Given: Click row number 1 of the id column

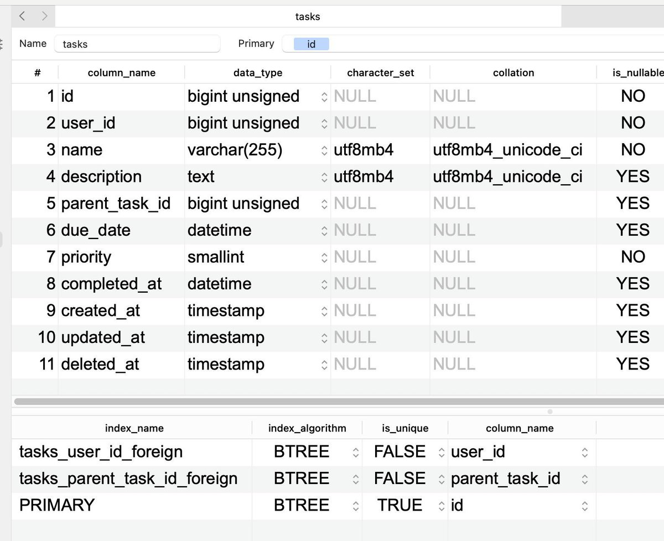Looking at the screenshot, I should (50, 97).
